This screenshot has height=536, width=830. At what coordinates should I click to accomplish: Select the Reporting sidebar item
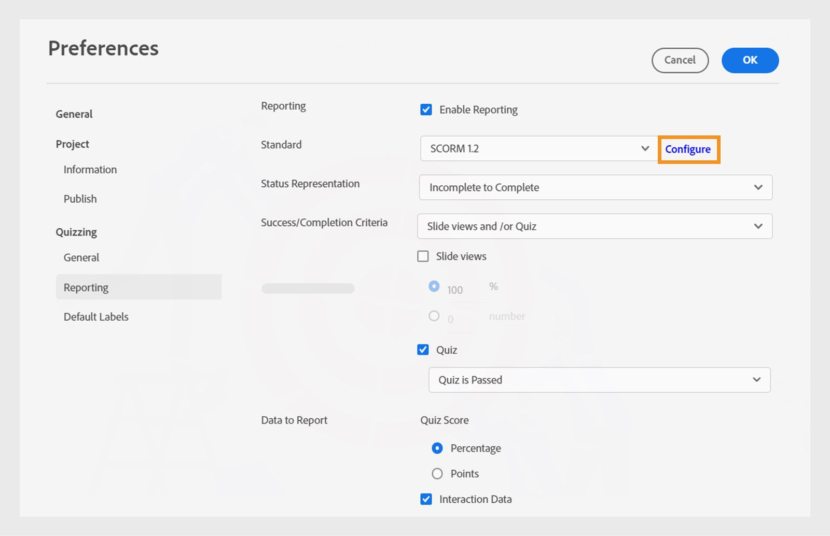click(x=139, y=287)
